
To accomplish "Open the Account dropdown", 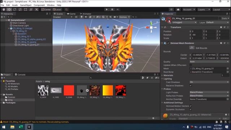I will [189, 10].
